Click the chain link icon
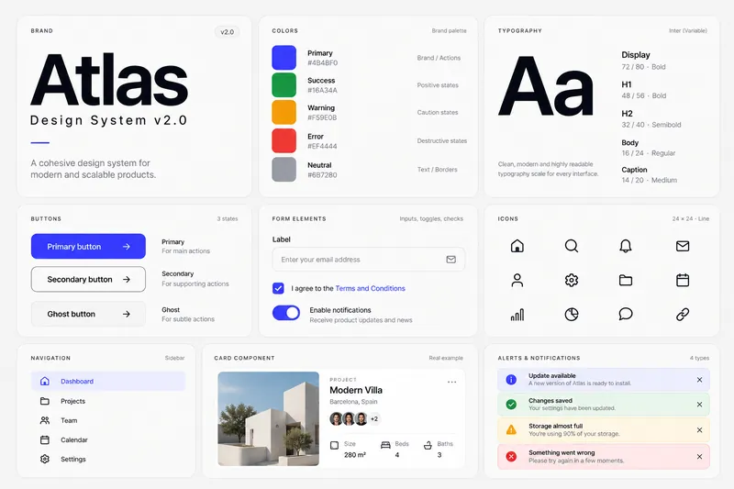 683,315
